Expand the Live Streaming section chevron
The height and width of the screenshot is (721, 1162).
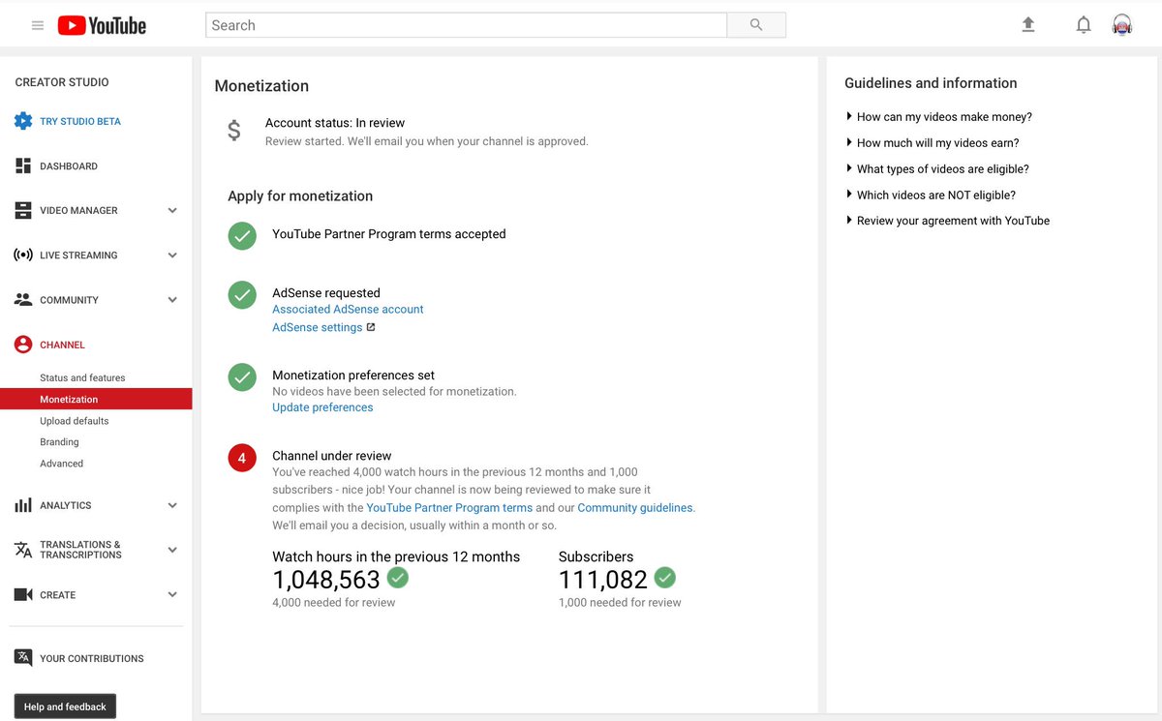tap(172, 255)
